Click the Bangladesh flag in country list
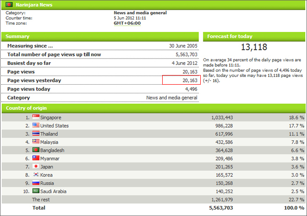307x216 pixels. [35, 150]
